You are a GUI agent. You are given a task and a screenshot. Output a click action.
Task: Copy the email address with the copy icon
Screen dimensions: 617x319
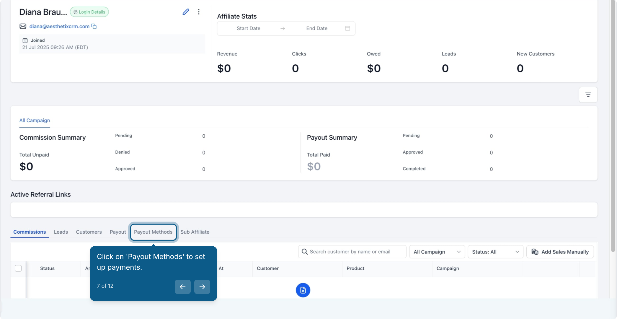pyautogui.click(x=94, y=26)
